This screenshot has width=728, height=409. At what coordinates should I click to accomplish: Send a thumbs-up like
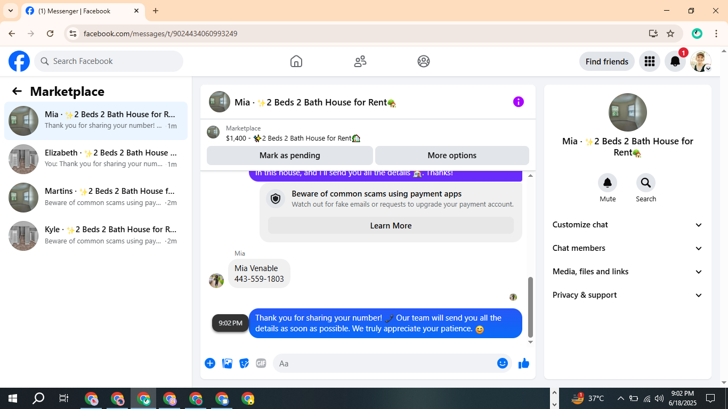click(524, 363)
